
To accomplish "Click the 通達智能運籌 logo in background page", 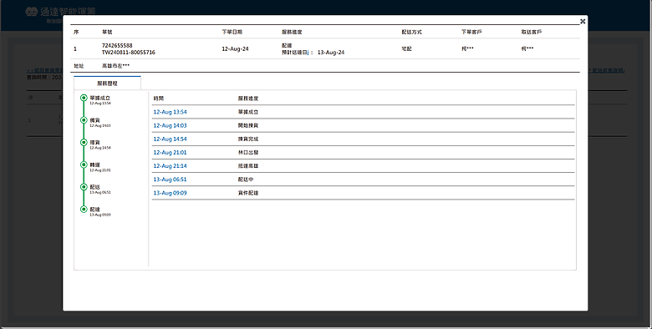I will [61, 12].
